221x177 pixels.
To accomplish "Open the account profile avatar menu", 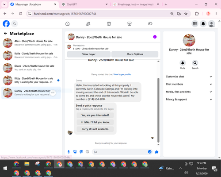I will point(211,23).
